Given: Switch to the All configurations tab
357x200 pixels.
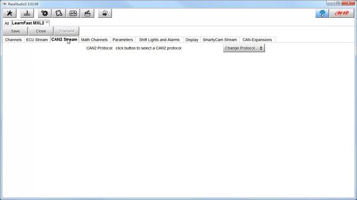Looking at the screenshot, I should [x=7, y=23].
